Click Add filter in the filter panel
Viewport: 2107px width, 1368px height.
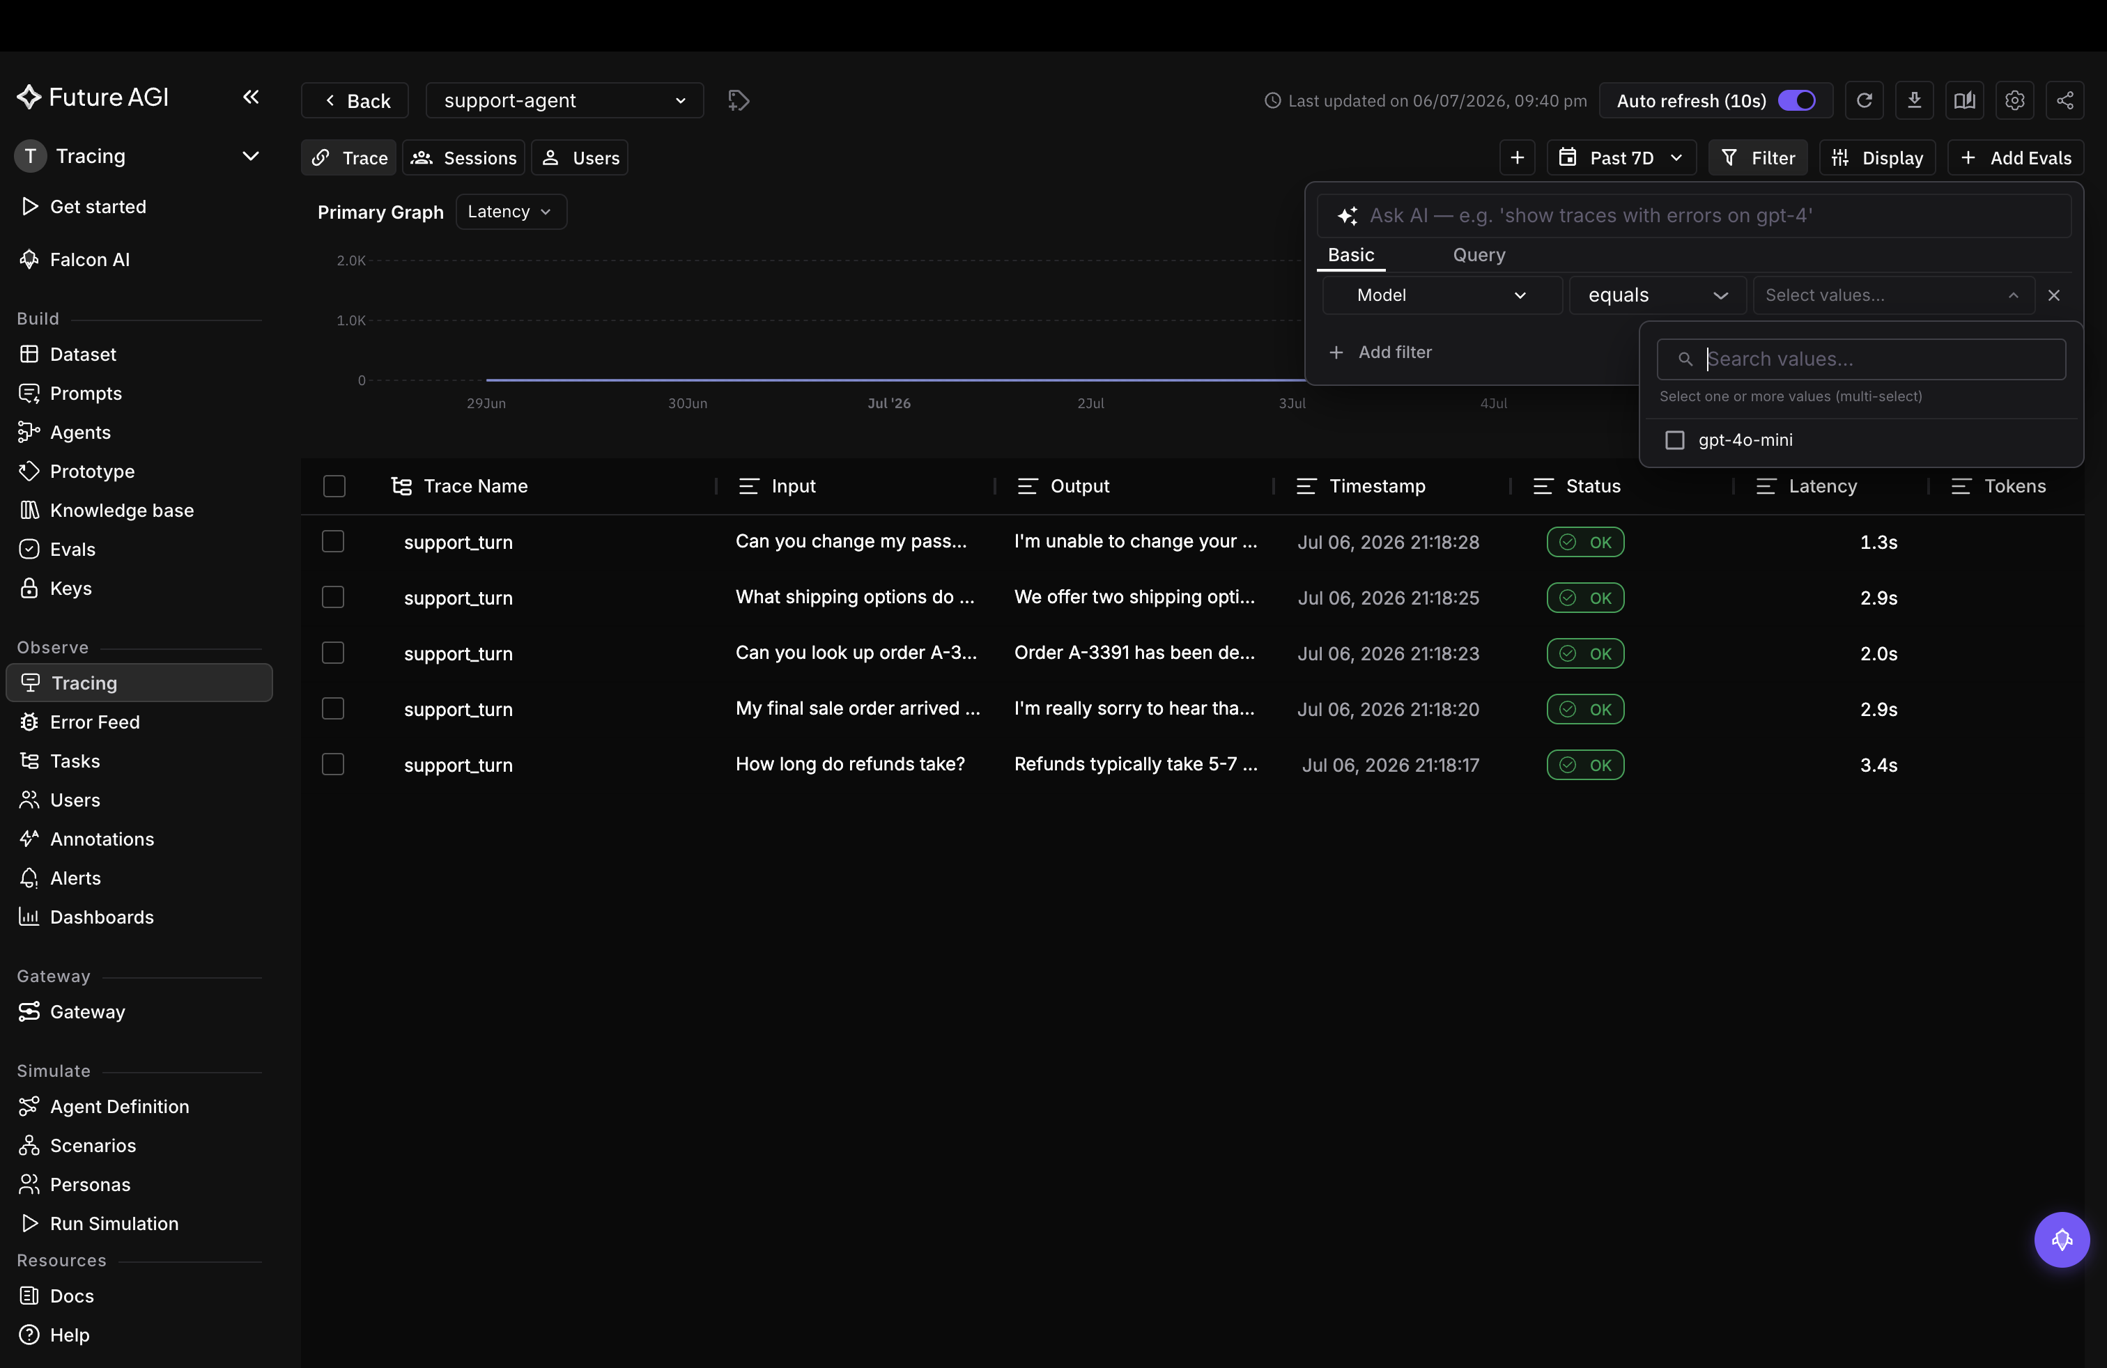coord(1380,352)
